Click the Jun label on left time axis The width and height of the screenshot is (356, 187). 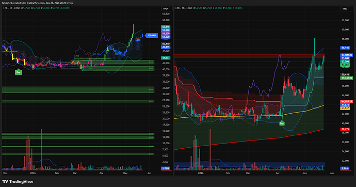click(x=149, y=173)
